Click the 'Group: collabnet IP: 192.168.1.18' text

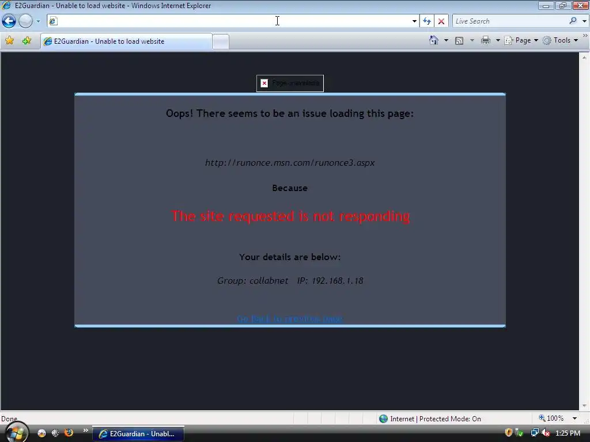pyautogui.click(x=290, y=281)
